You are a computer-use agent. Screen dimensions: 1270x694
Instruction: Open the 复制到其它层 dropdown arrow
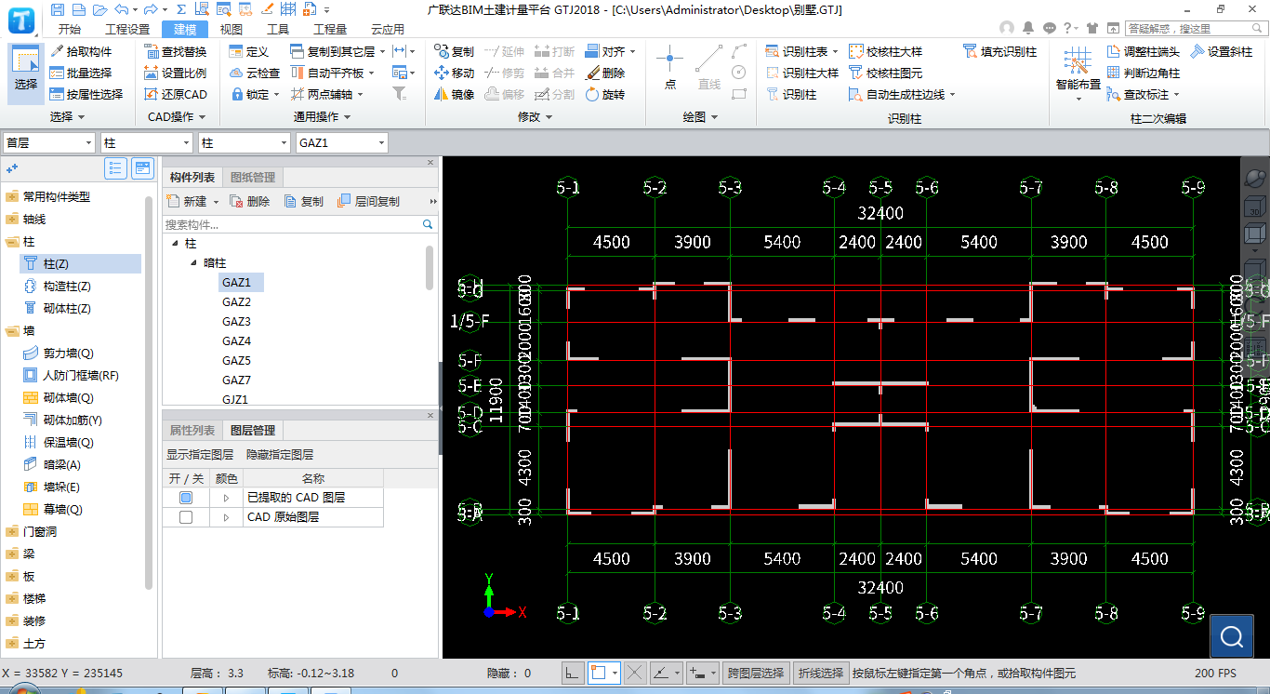382,52
